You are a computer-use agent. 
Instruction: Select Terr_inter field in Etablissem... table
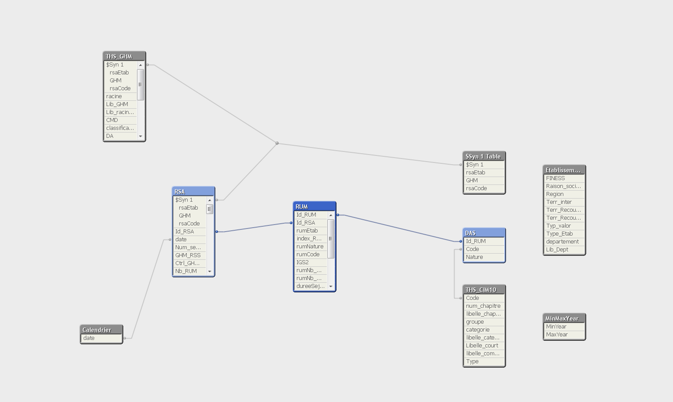pyautogui.click(x=564, y=202)
